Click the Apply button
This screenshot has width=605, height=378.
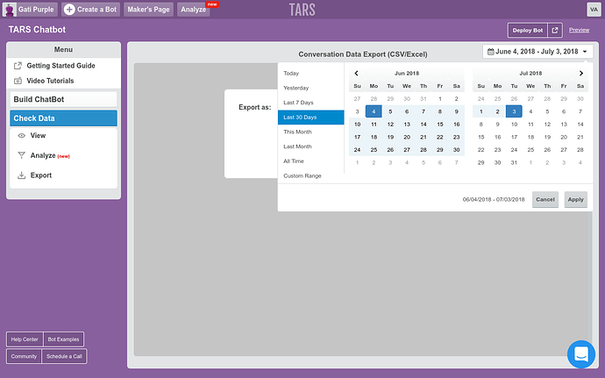point(576,200)
